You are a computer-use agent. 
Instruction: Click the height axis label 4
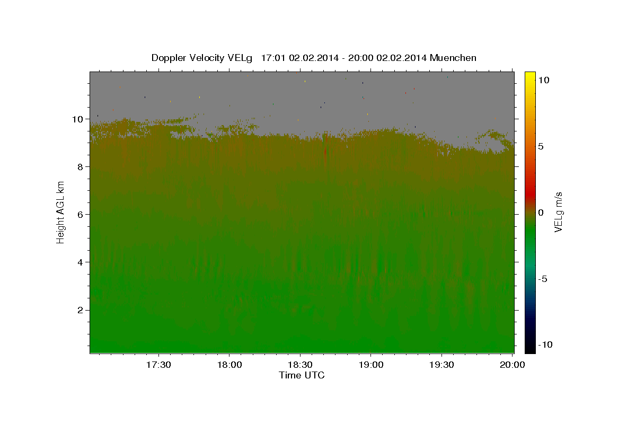pos(80,262)
